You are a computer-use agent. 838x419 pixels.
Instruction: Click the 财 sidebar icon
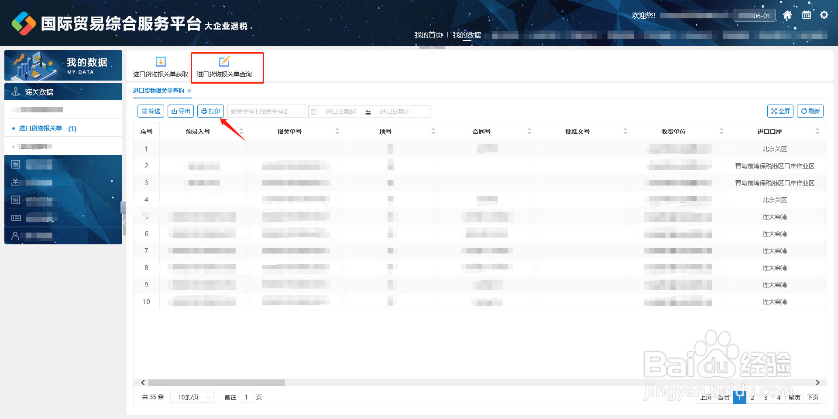pos(16,200)
